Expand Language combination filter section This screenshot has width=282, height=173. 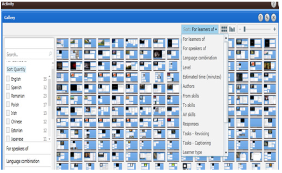coord(23,161)
